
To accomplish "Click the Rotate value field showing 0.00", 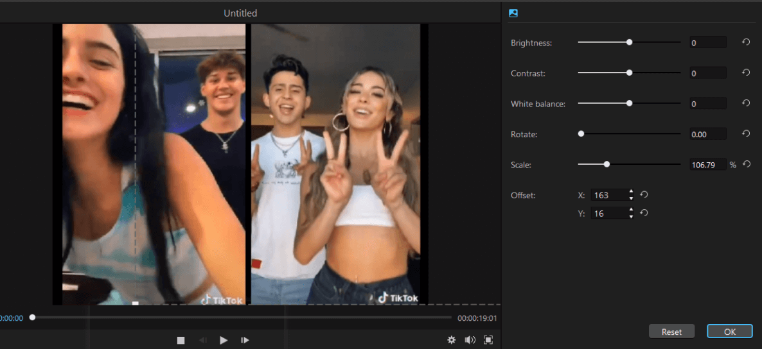I will [708, 134].
